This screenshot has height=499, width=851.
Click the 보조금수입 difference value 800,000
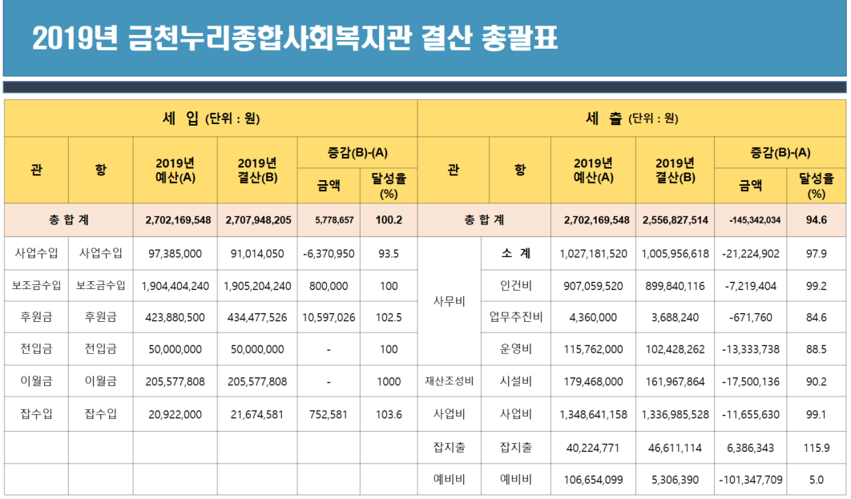328,285
